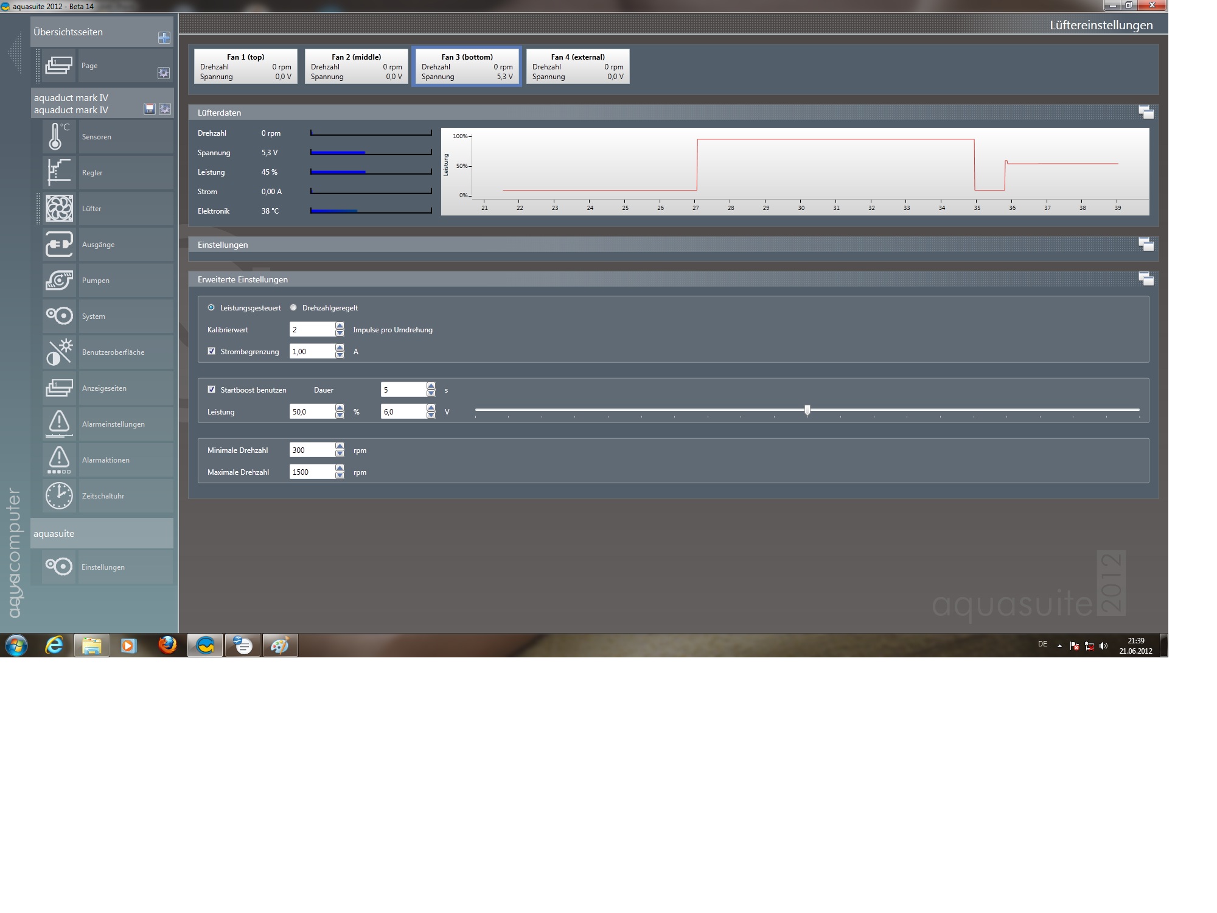Uncheck the Strombegrenzung checkbox
The width and height of the screenshot is (1217, 913).
pyautogui.click(x=212, y=351)
